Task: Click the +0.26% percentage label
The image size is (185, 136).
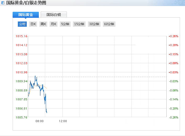Action: pos(173,36)
